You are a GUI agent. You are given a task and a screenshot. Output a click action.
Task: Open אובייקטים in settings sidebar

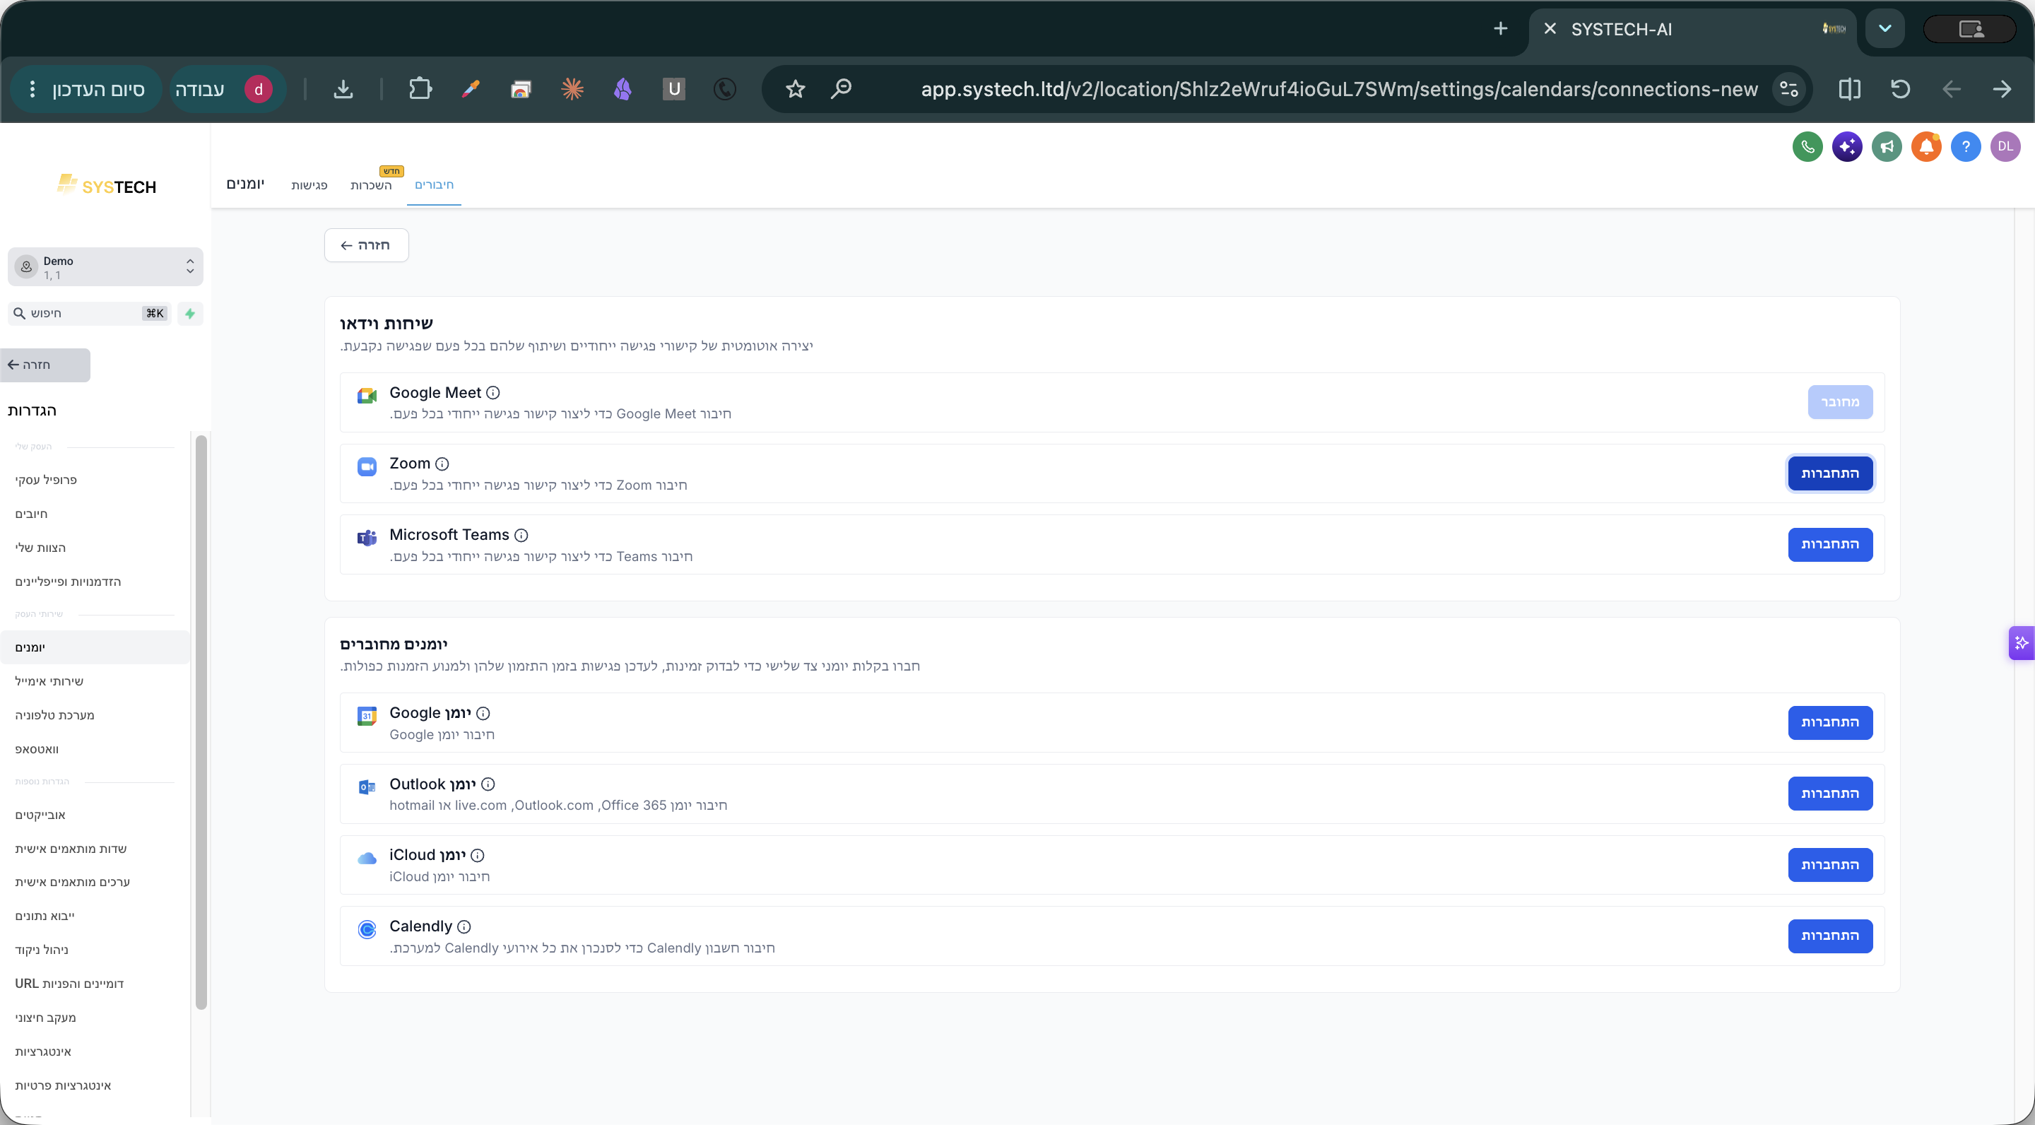point(40,815)
